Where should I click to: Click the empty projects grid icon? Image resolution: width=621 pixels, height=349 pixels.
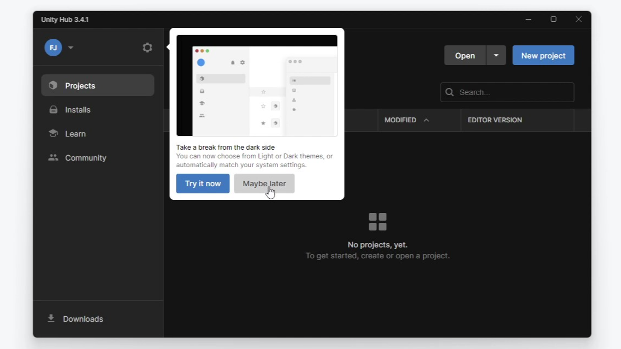(x=377, y=222)
